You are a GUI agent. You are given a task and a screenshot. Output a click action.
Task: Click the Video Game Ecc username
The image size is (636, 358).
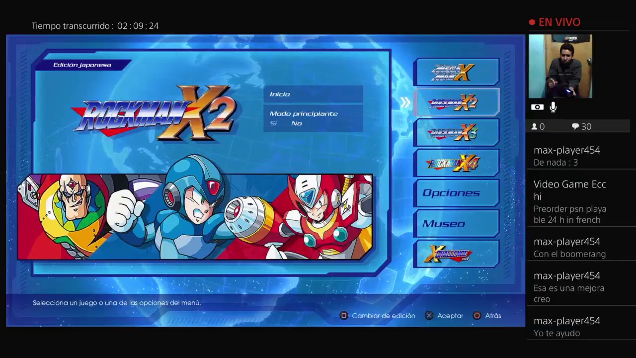570,190
